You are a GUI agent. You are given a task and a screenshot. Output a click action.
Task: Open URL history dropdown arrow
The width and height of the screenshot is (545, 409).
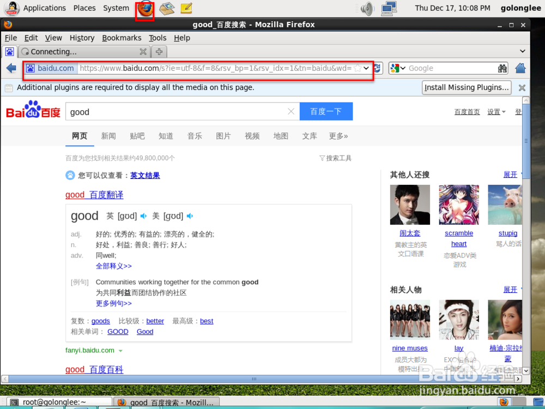366,68
